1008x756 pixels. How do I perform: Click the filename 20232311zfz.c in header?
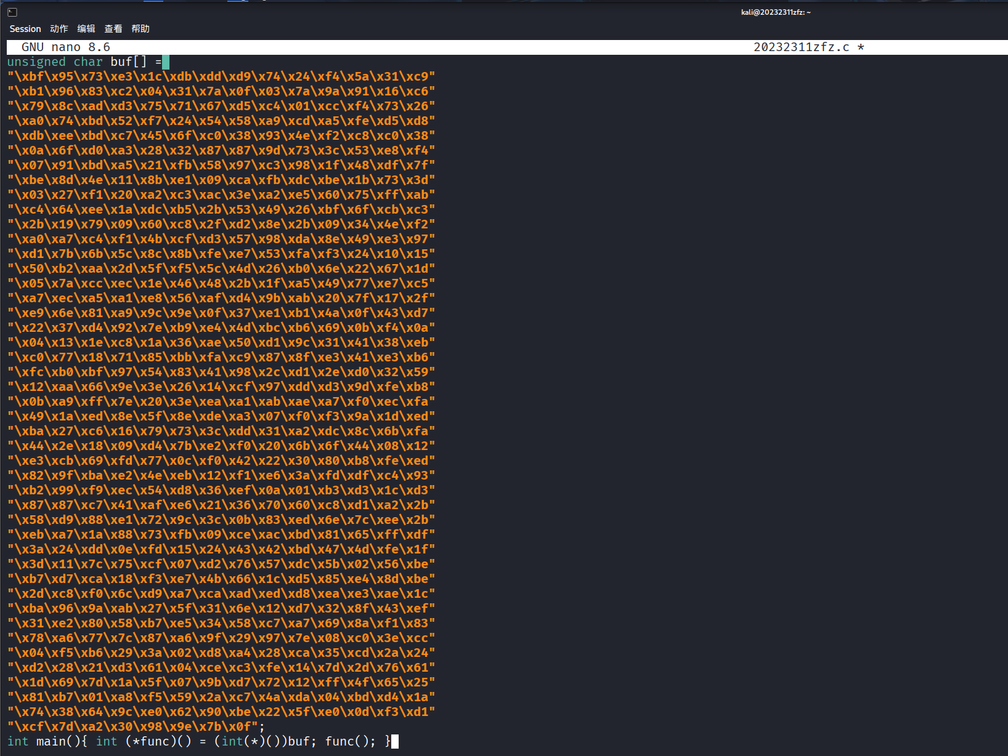click(802, 47)
